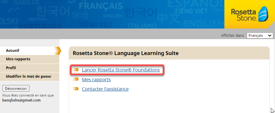Viewport: 275px width, 113px height.
Task: Select the Accueil sidebar item
Action: click(x=30, y=51)
